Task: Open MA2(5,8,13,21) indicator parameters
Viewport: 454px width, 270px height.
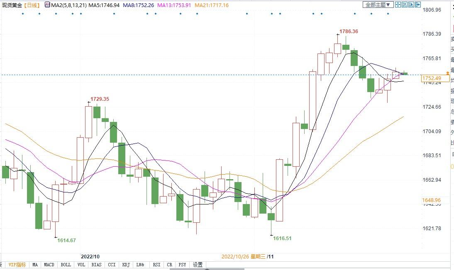Action: pos(69,5)
